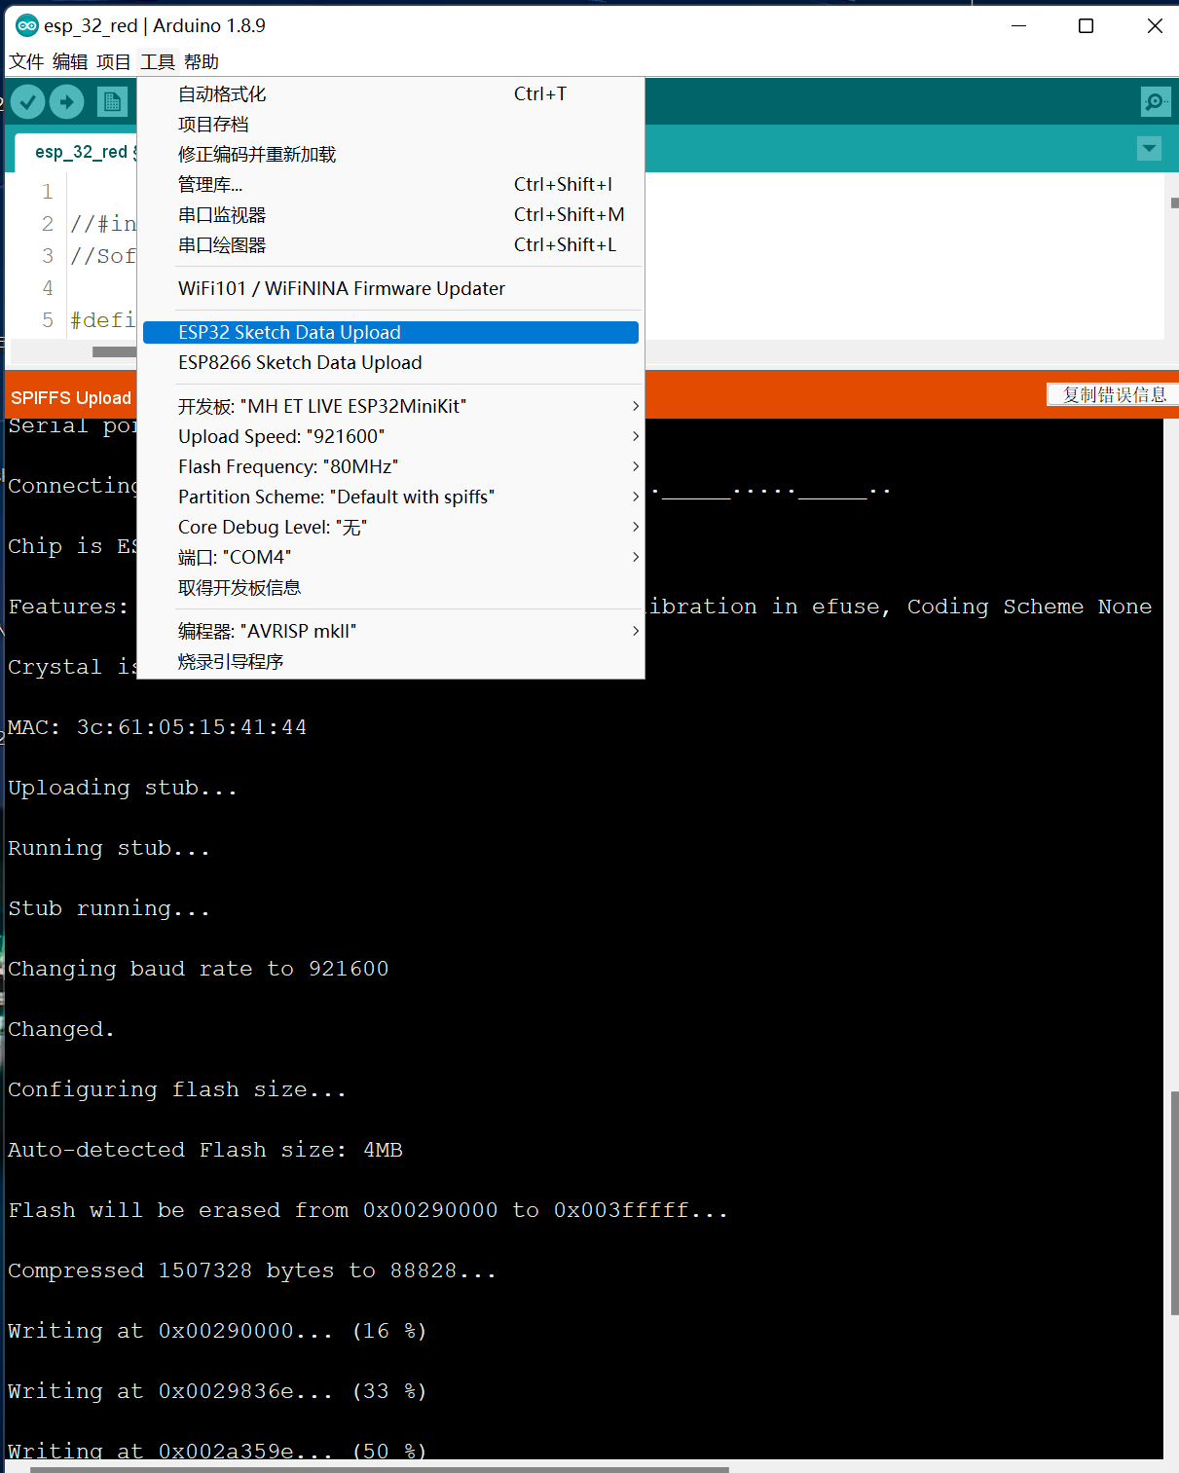Viewport: 1179px width, 1473px height.
Task: Expand the Upload Speed submenu arrow
Action: pos(635,436)
